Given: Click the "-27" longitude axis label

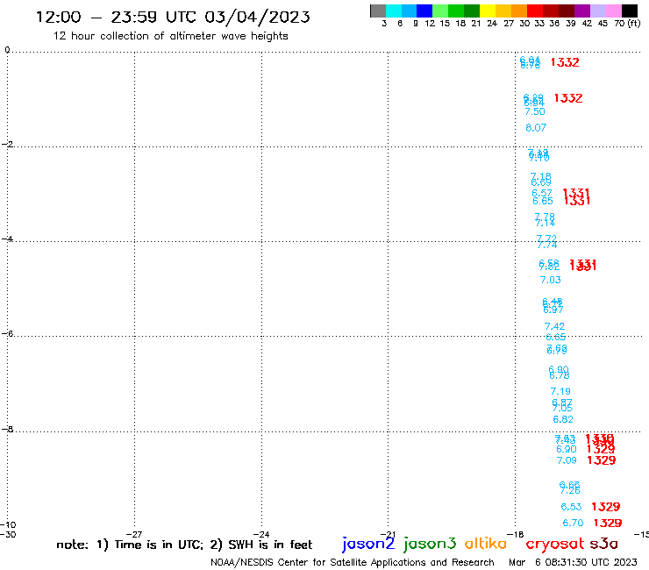Looking at the screenshot, I should point(134,534).
